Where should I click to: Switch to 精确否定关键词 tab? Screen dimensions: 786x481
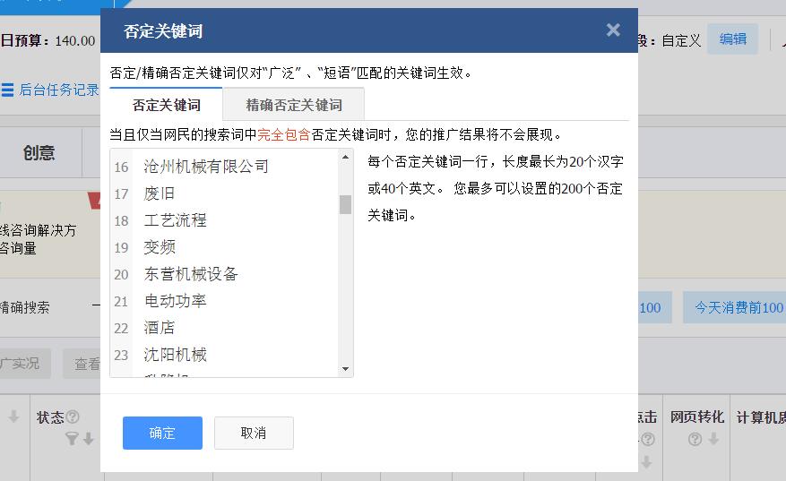[294, 105]
